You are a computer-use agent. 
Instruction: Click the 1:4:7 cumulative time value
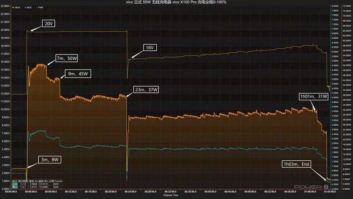[23, 187]
